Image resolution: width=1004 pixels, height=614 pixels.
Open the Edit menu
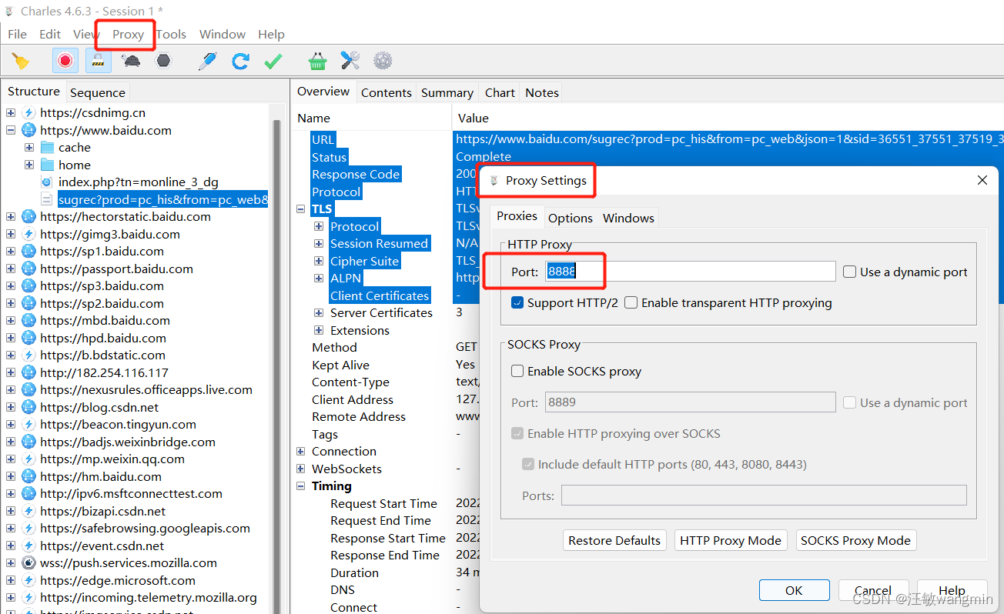pyautogui.click(x=50, y=34)
